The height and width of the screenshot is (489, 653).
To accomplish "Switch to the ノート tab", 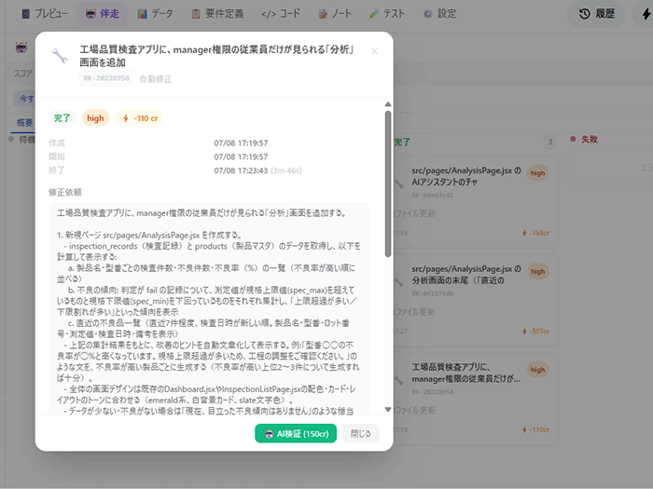I will pyautogui.click(x=334, y=14).
